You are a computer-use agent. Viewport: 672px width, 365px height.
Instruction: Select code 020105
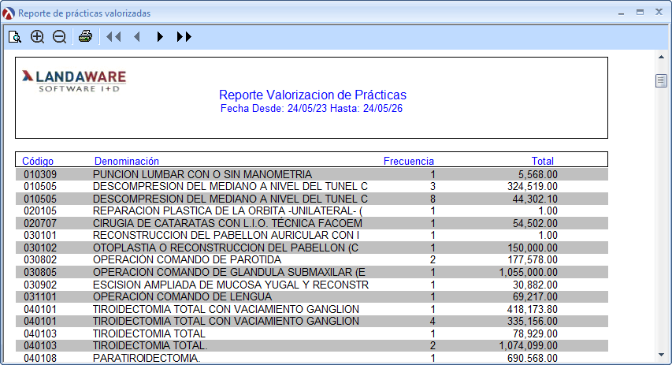coord(40,211)
